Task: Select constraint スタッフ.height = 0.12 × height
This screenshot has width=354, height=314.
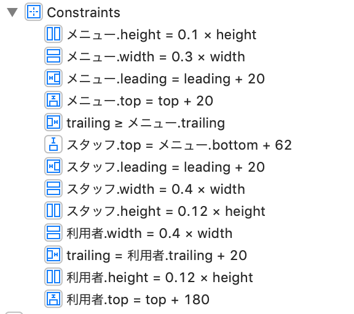Action: 166,212
